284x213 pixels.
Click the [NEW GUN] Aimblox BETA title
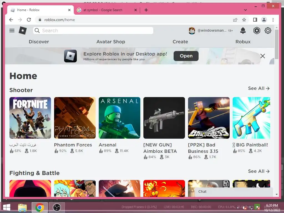click(x=160, y=148)
